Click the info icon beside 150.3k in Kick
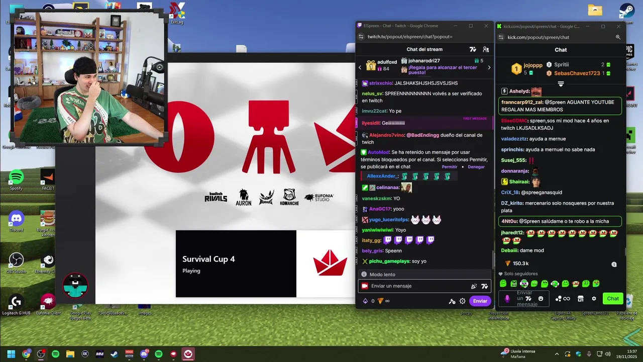Image resolution: width=643 pixels, height=362 pixels. coord(614,264)
